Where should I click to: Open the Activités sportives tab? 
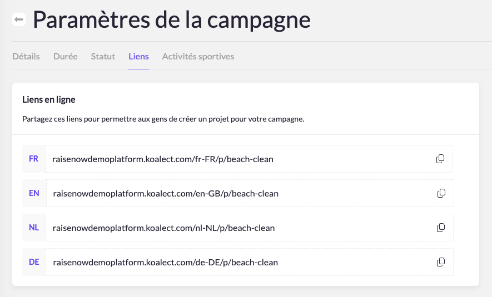click(198, 57)
